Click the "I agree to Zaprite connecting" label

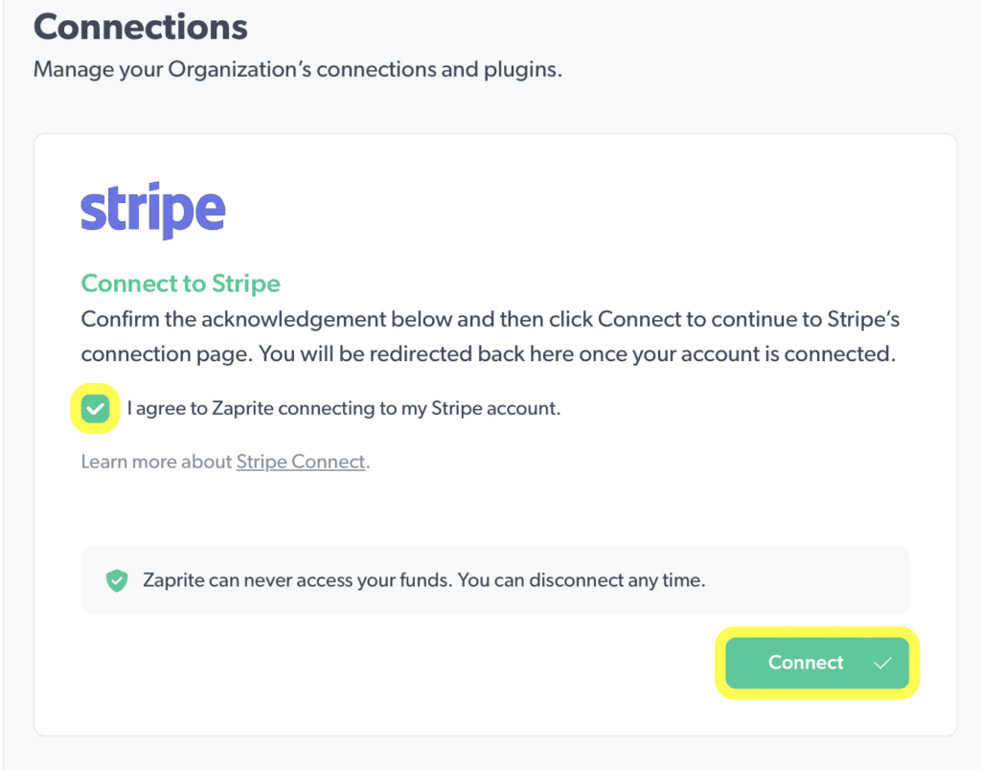[343, 409]
